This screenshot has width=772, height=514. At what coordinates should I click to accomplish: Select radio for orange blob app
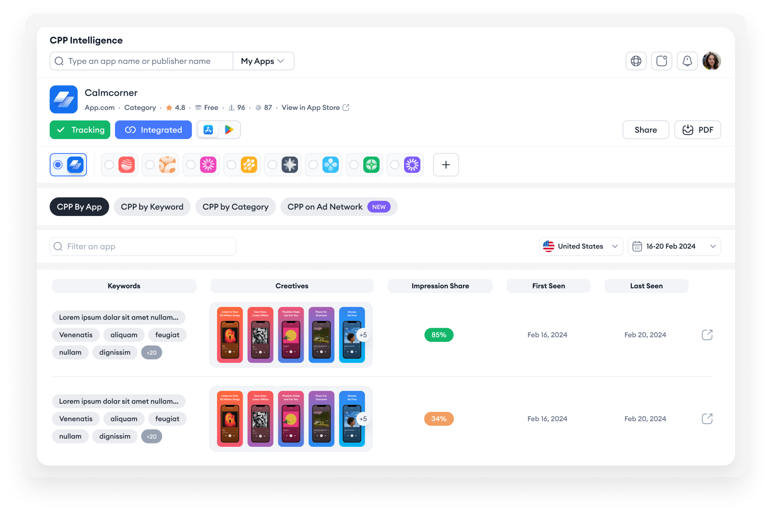tap(150, 165)
